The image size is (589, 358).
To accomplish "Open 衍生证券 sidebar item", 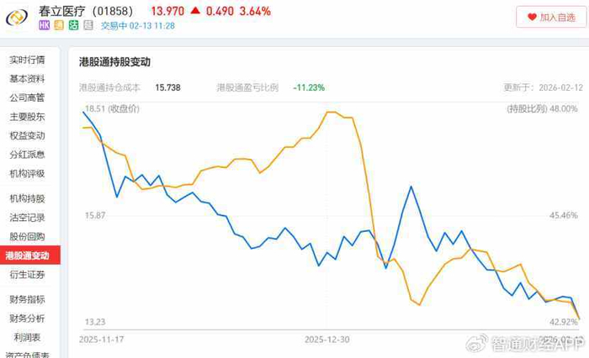I will 27,275.
